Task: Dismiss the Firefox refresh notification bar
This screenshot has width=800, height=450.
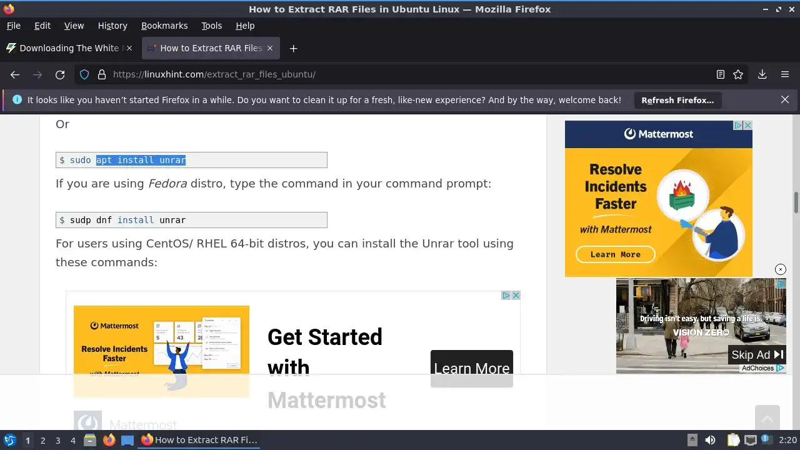Action: [x=785, y=99]
